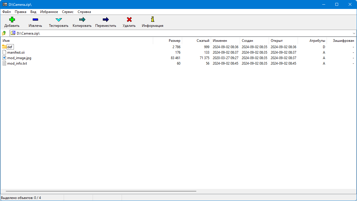Screen dimensions: 357x201
Task: Click the red X Удалить icon
Action: [129, 20]
